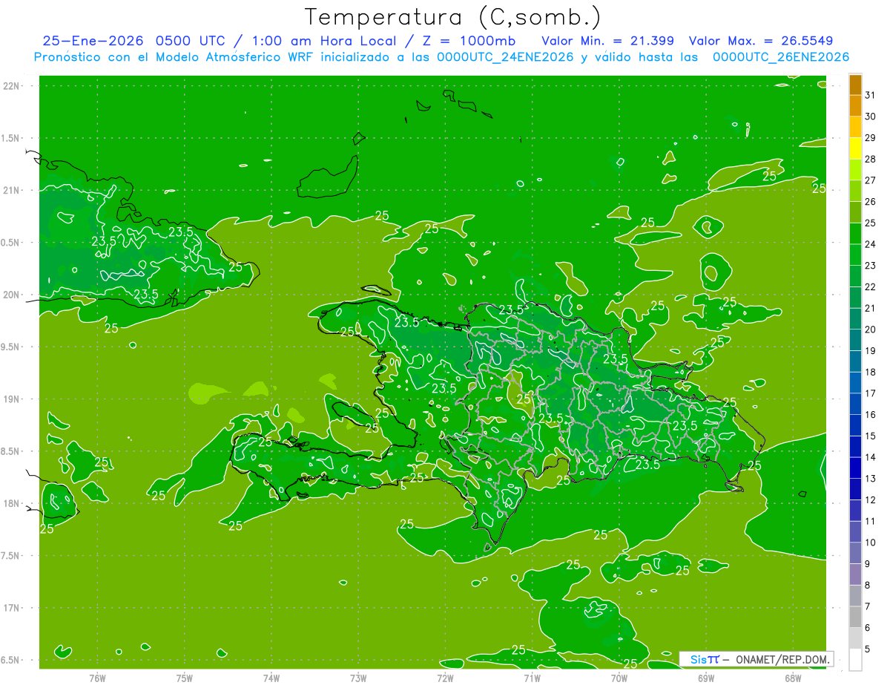Click the bright yellow swatch in the color legend
Screen dimensions: 890x688
pos(855,148)
